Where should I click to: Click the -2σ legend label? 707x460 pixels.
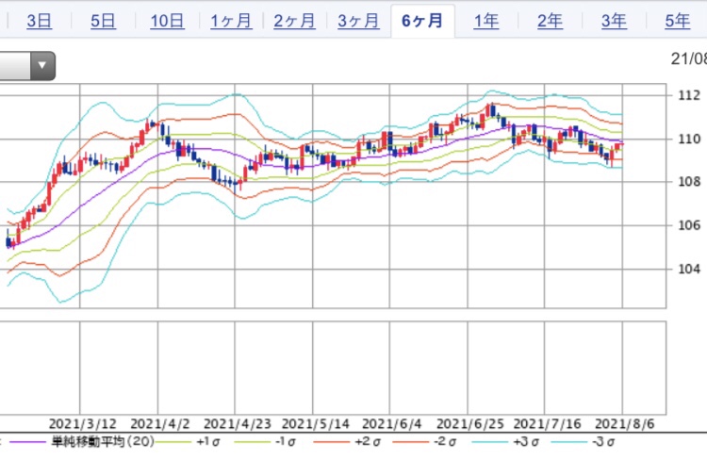pos(445,441)
